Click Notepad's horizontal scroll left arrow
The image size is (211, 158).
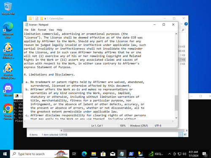pos(25,121)
